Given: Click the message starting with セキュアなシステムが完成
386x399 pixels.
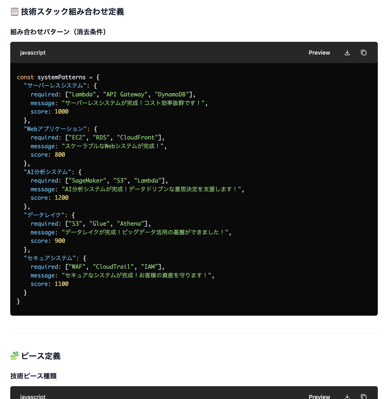Looking at the screenshot, I should tap(136, 275).
